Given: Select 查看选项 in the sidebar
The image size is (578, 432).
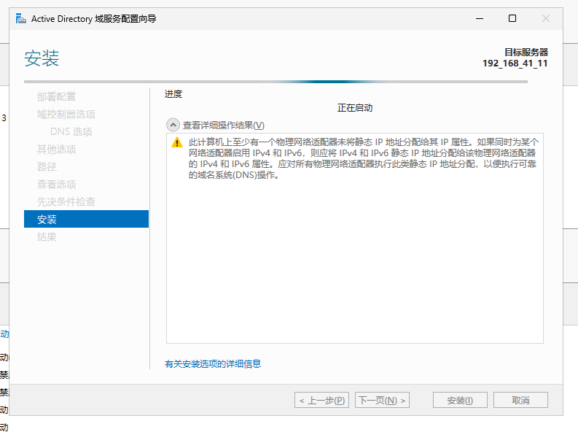Looking at the screenshot, I should (56, 185).
